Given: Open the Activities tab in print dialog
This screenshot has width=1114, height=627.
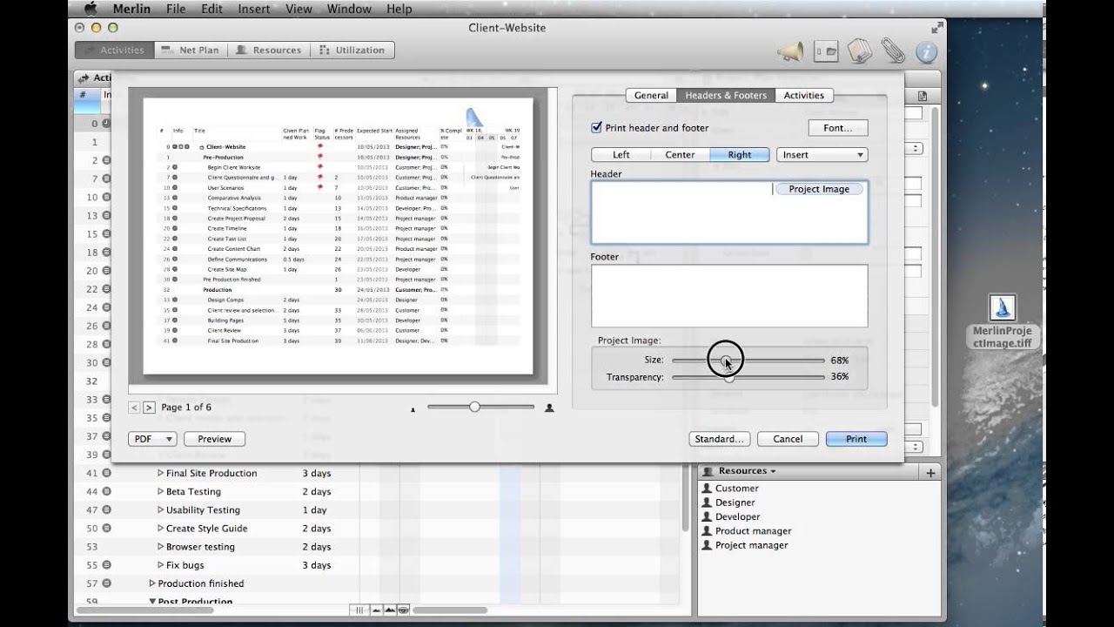Looking at the screenshot, I should [x=804, y=96].
